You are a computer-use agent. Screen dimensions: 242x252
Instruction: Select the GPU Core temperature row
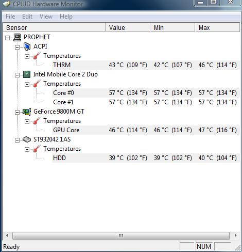coord(146,130)
